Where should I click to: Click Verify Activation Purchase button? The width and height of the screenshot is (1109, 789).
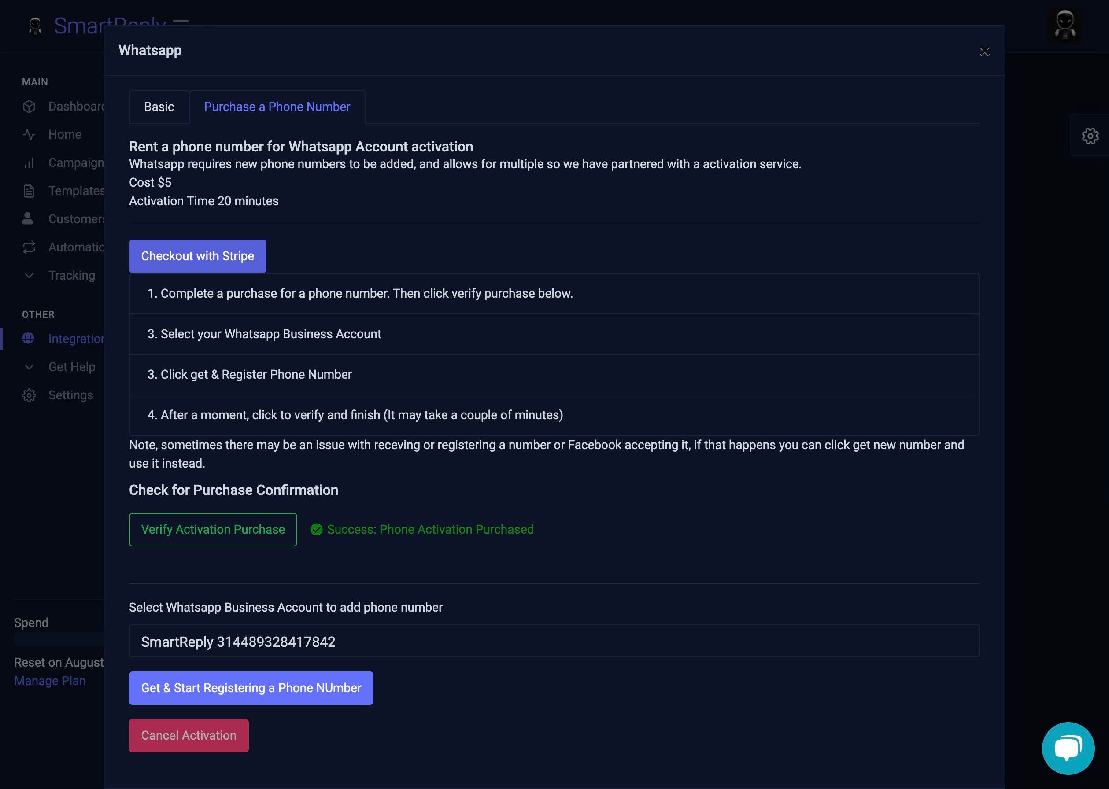click(213, 530)
